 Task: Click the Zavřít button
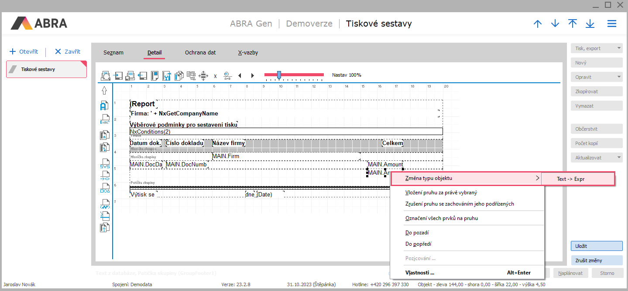pyautogui.click(x=68, y=51)
